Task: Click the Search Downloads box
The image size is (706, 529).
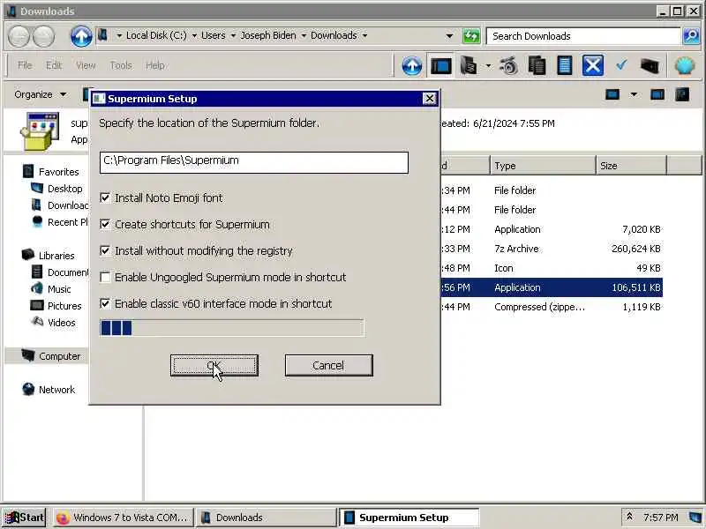Action: 583,36
